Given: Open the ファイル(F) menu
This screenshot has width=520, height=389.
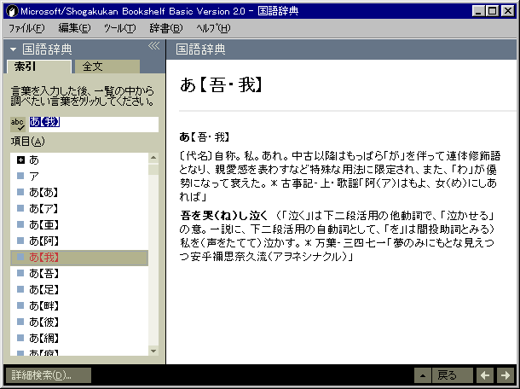Looking at the screenshot, I should coord(26,28).
